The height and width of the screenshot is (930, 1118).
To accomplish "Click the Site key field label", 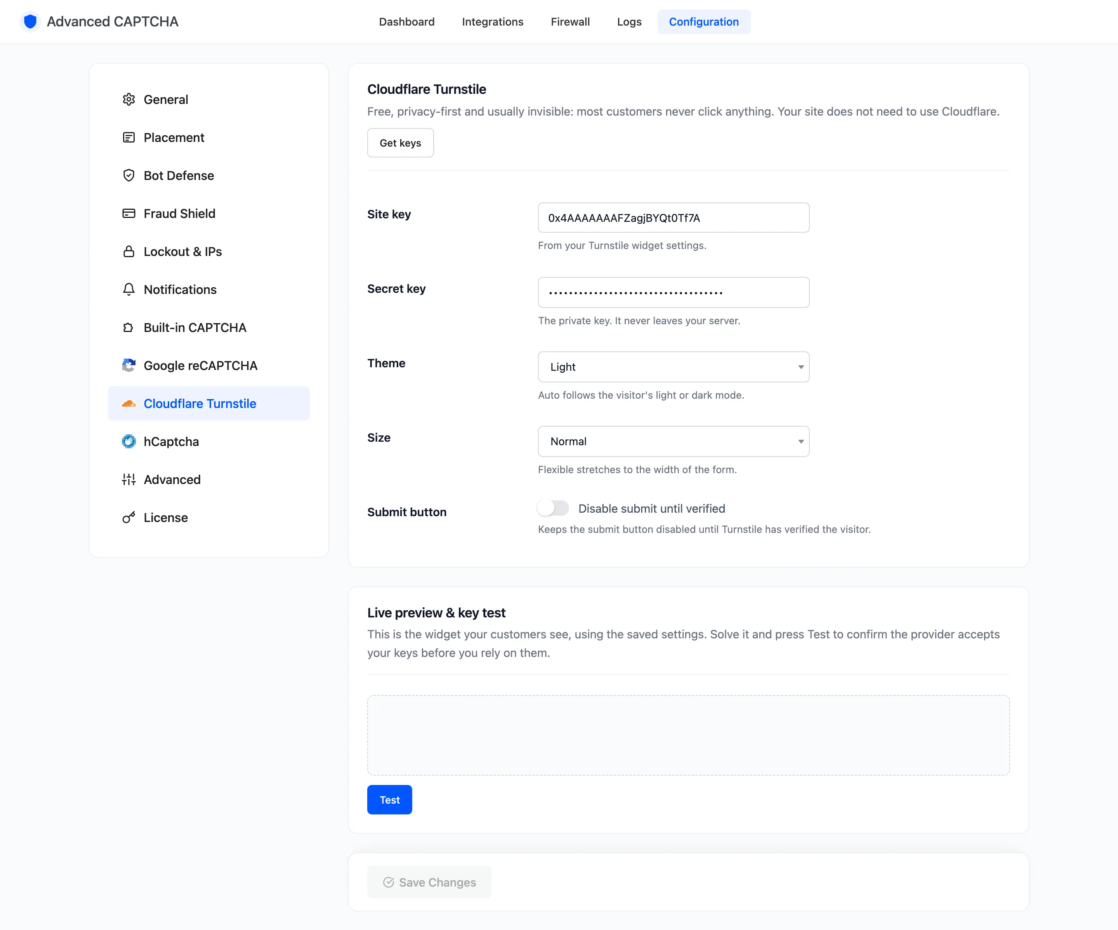I will [389, 214].
